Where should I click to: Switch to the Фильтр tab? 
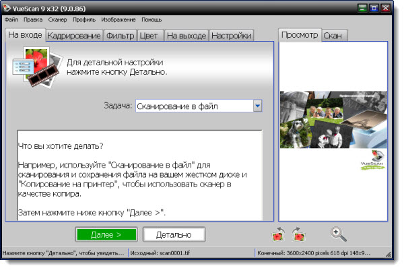[120, 36]
